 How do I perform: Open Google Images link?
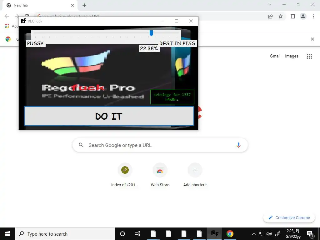click(292, 56)
